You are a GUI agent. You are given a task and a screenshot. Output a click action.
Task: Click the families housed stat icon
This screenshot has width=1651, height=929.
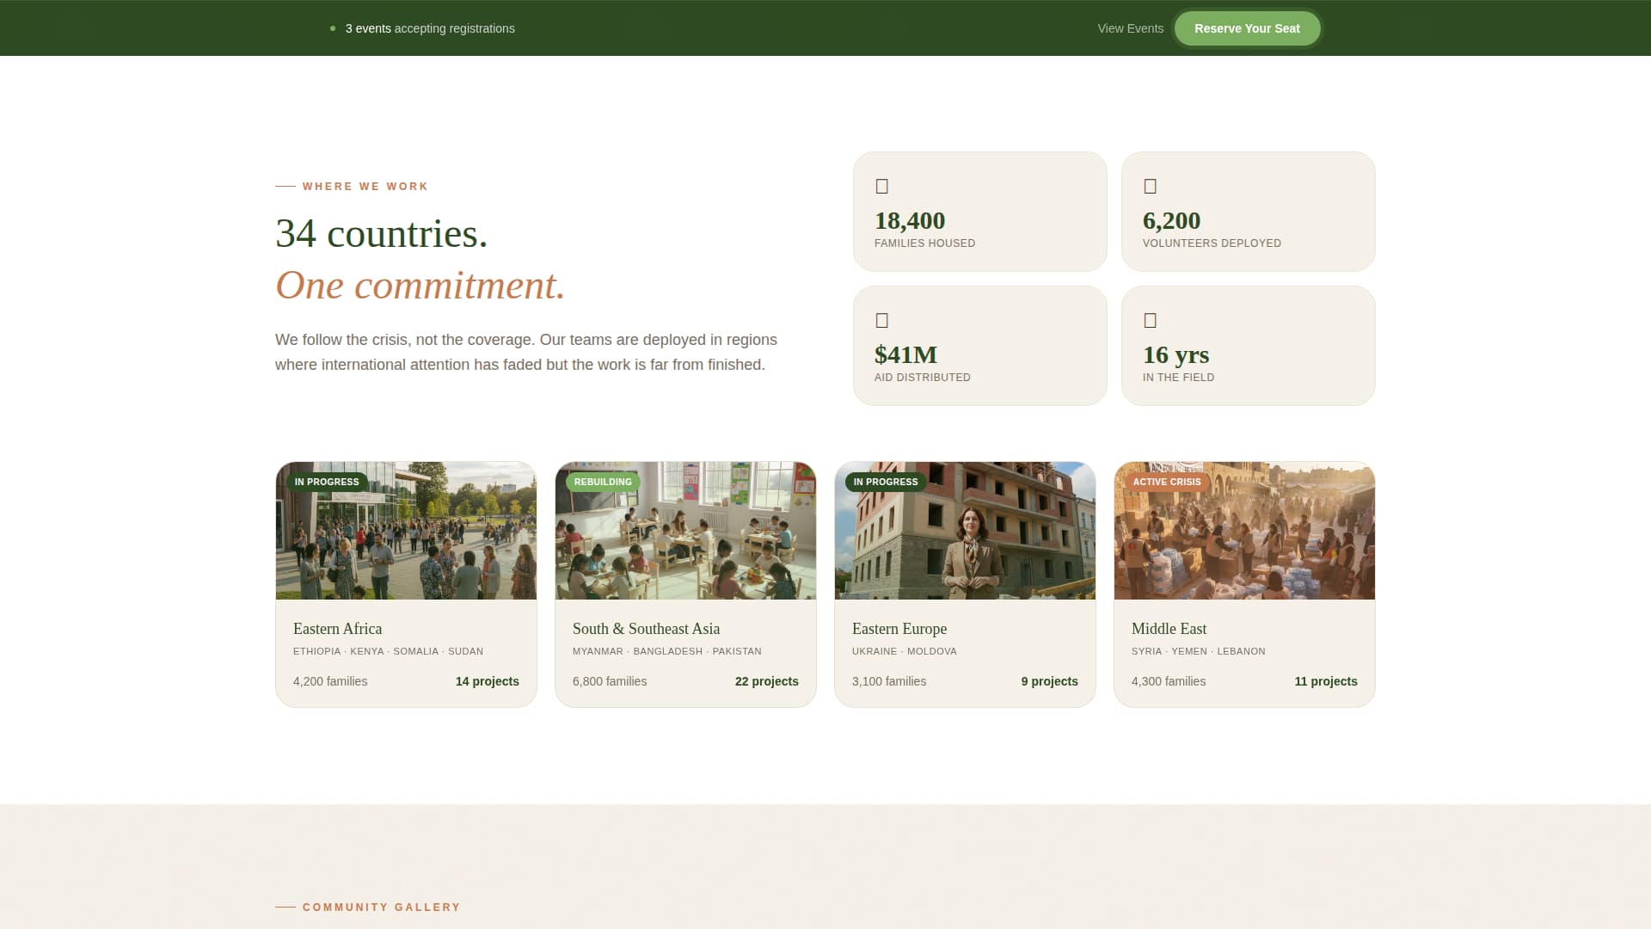(881, 186)
